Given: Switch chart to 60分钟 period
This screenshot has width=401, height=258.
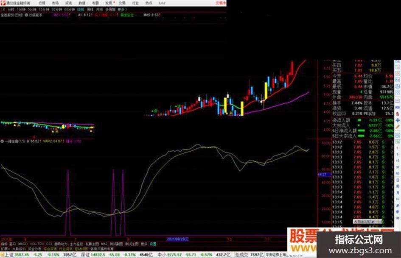Looking at the screenshot, I should (69, 9).
